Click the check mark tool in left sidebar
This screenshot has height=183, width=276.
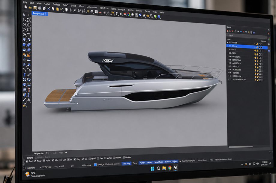click(24, 100)
